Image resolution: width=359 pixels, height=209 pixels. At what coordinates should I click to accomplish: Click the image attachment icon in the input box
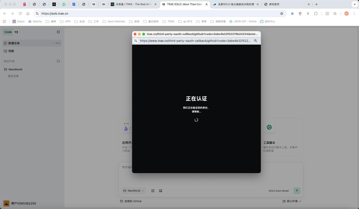tap(161, 191)
